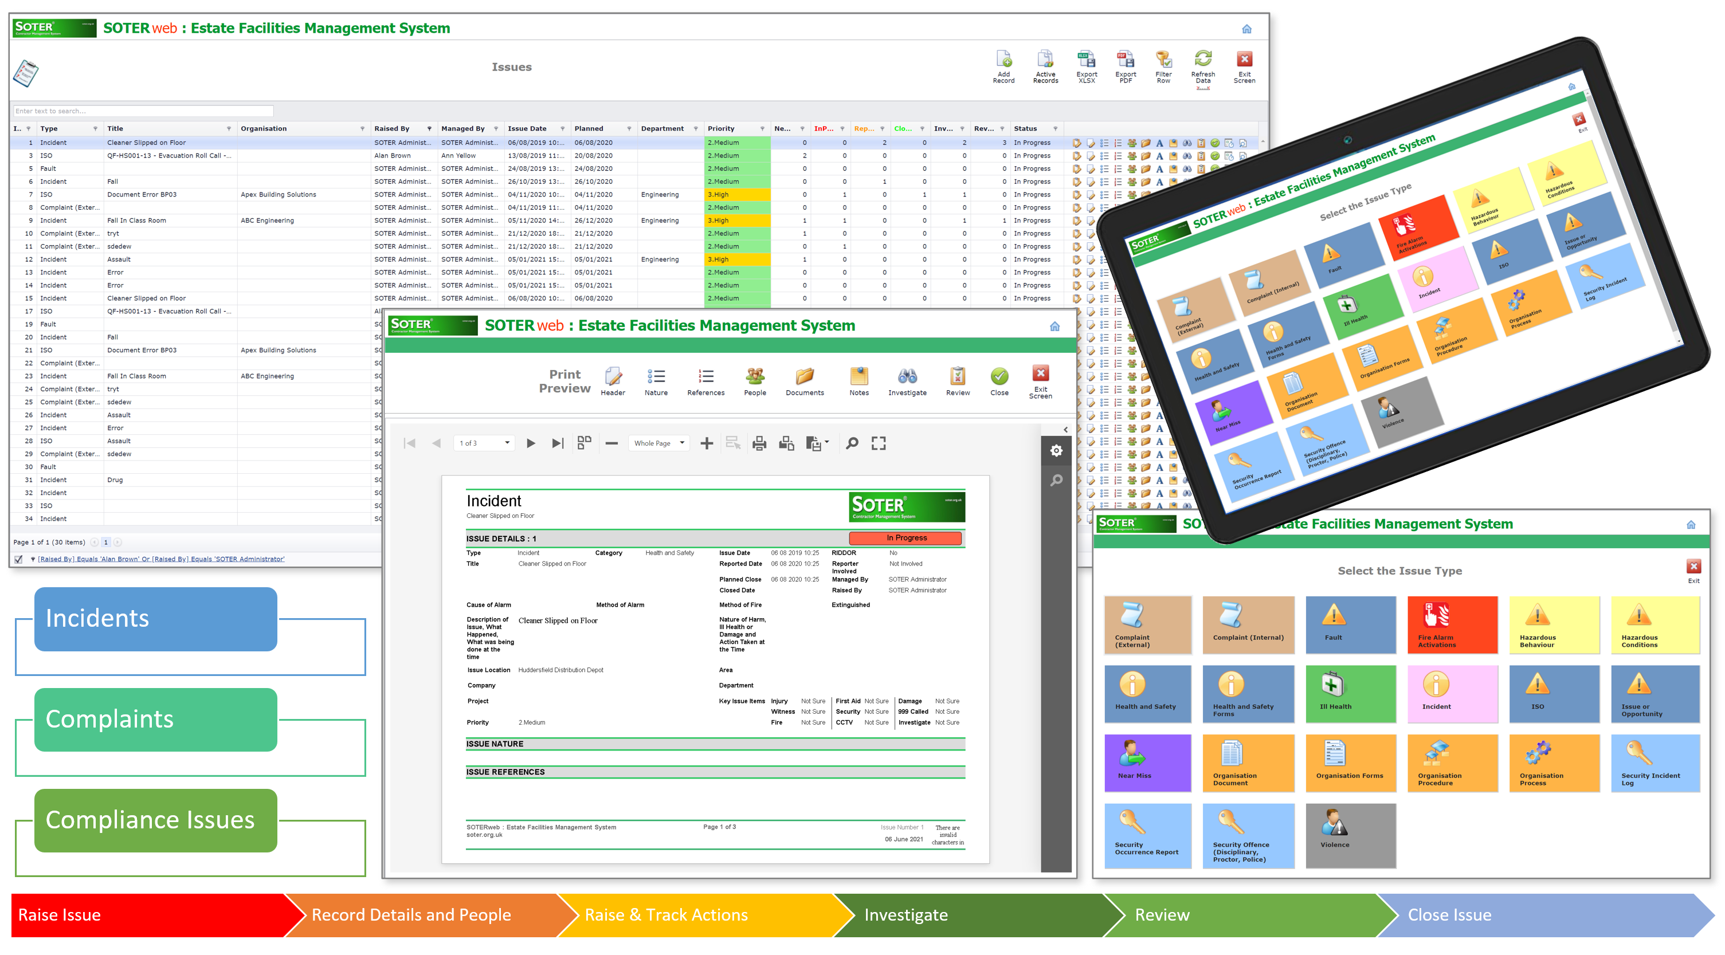Open the Whole Page zoom dropdown
Screen dimensions: 1725x955
pos(659,443)
